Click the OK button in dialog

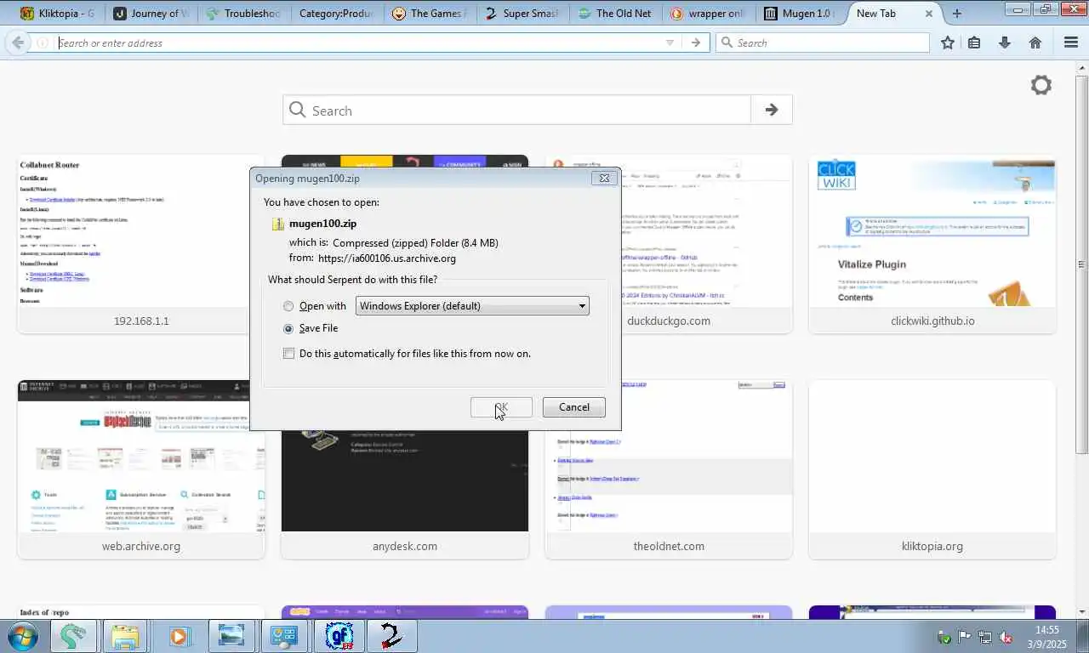point(501,407)
